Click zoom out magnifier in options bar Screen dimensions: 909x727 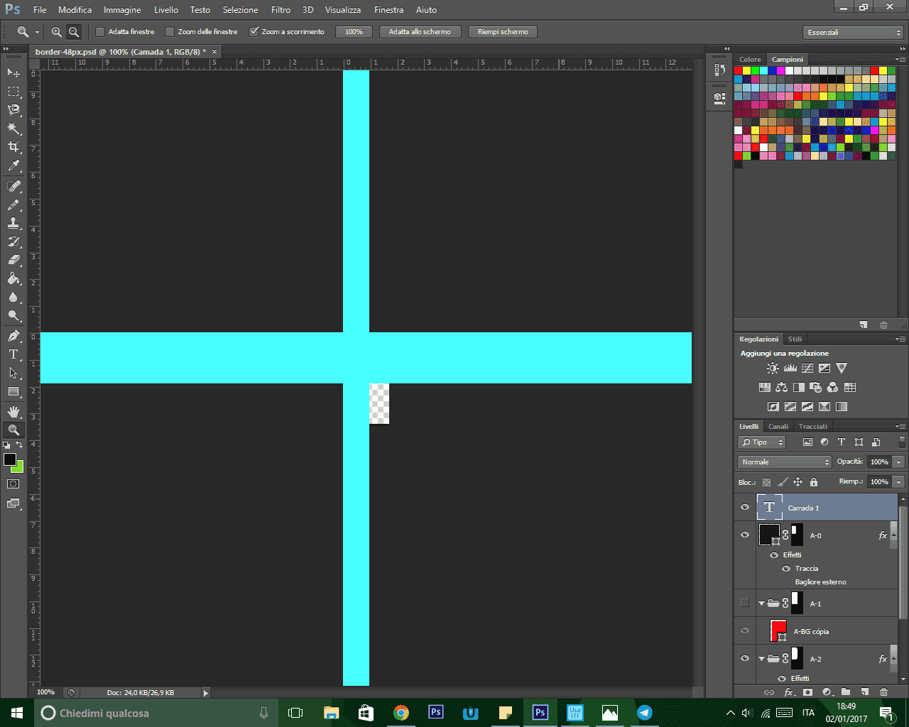coord(74,32)
